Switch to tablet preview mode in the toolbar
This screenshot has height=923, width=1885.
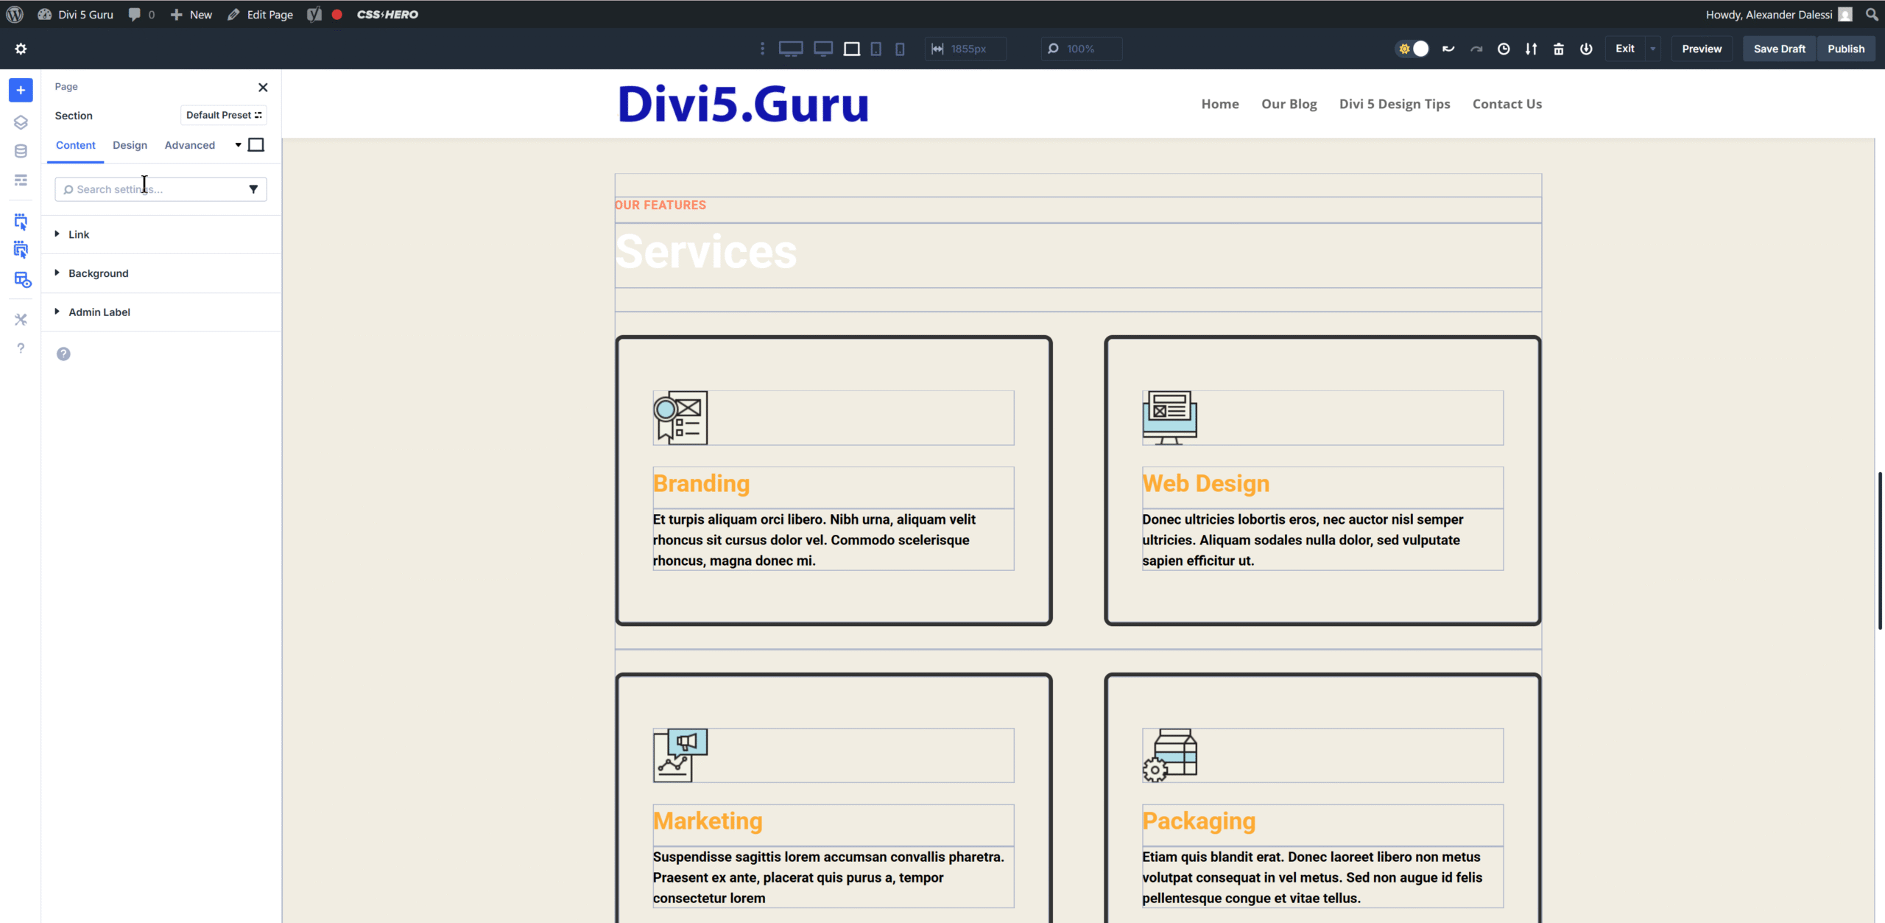click(875, 49)
